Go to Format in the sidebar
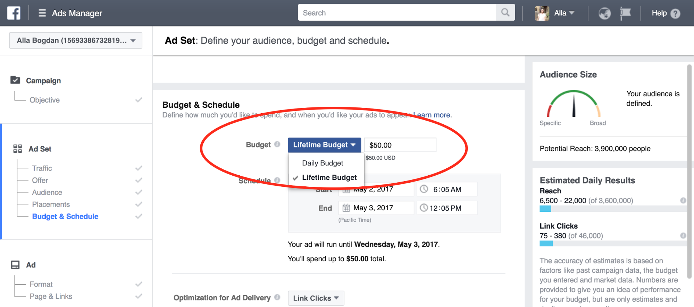Viewport: 694px width, 307px height. click(x=41, y=284)
